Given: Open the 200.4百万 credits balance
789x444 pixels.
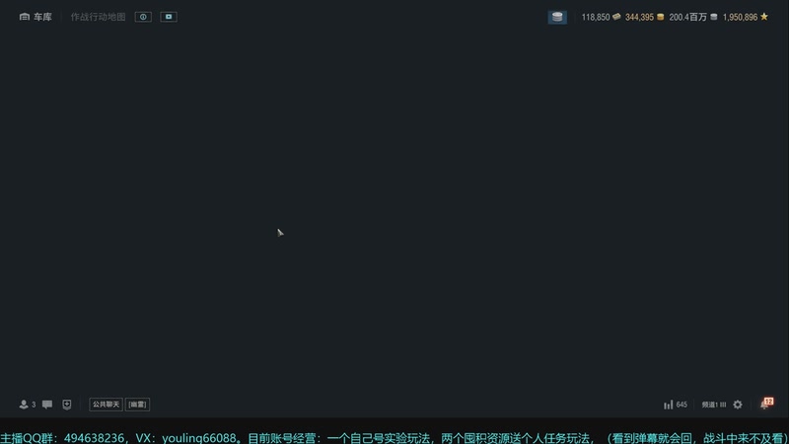Looking at the screenshot, I should [x=693, y=17].
